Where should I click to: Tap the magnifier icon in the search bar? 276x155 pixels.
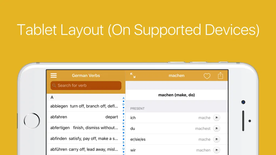click(54, 85)
